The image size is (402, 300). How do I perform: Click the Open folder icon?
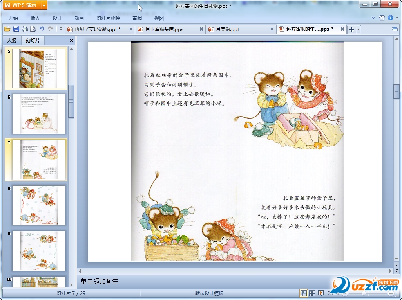[x=7, y=29]
